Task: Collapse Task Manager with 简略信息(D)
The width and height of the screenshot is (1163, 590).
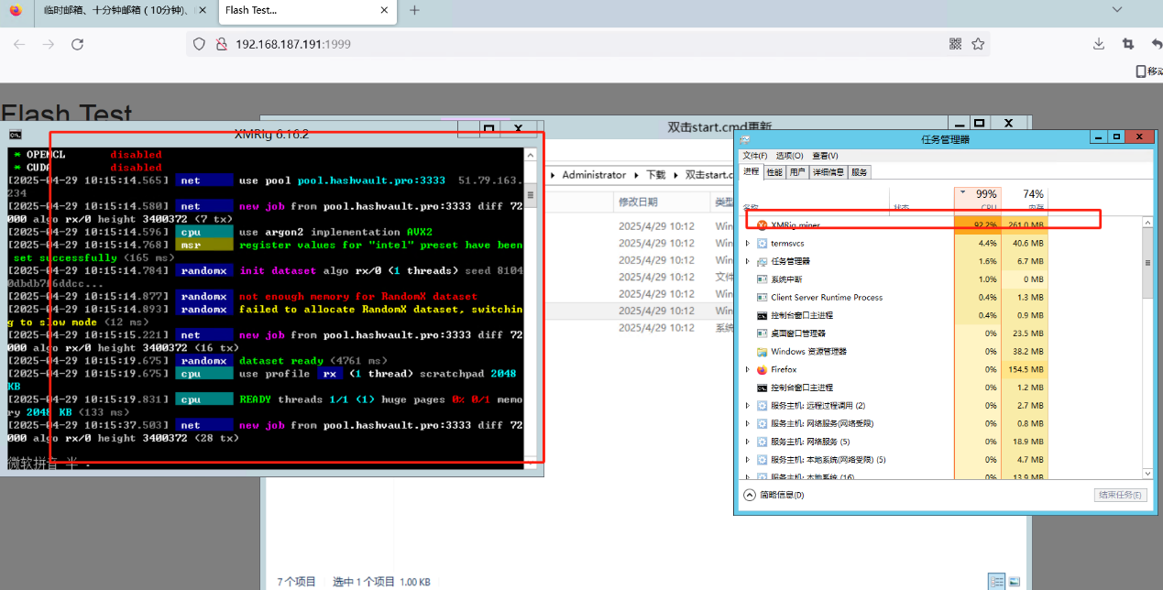Action: (775, 495)
